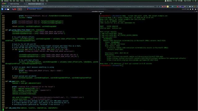Click the '# token parsed and validated' comment
This screenshot has height=111, width=198.
click(24, 76)
